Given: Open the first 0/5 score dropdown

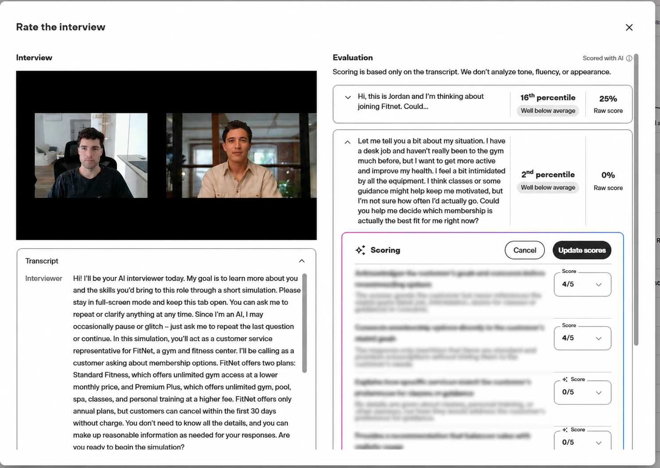Looking at the screenshot, I should pos(582,392).
